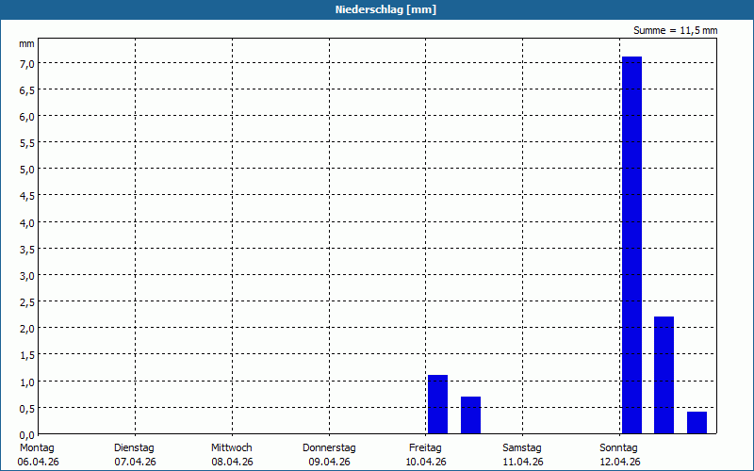754x471 pixels.
Task: Click the Mittwoch axis label
Action: pos(231,448)
